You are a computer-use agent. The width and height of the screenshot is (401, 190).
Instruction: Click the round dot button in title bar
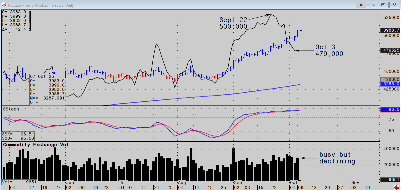361,5
